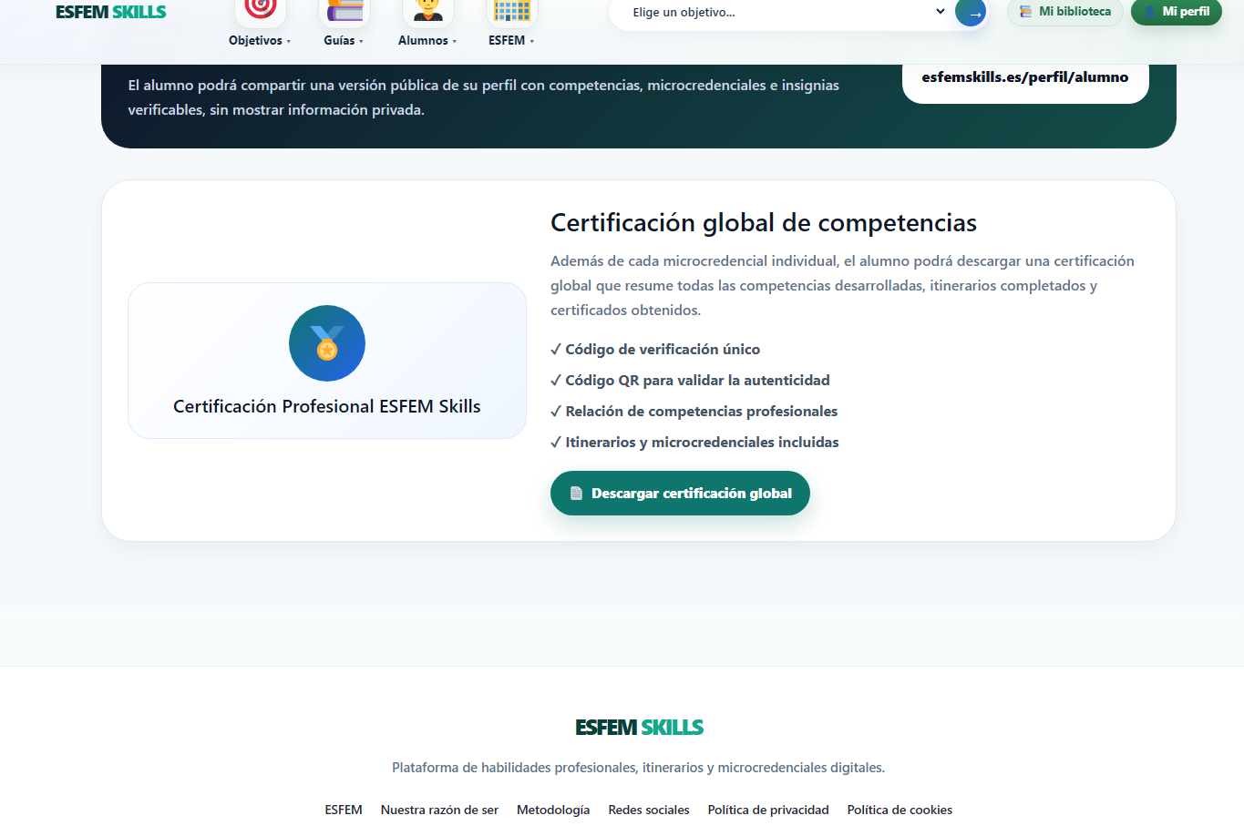Click 'Código de verificación único' item

[655, 350]
